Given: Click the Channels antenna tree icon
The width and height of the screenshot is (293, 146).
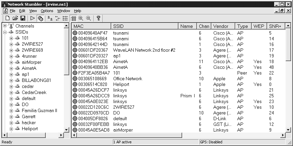Looking at the screenshot, I should pos(11,26).
